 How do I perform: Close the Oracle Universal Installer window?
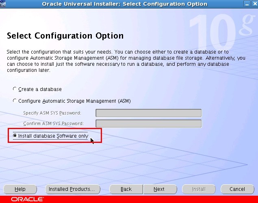coord(255,4)
